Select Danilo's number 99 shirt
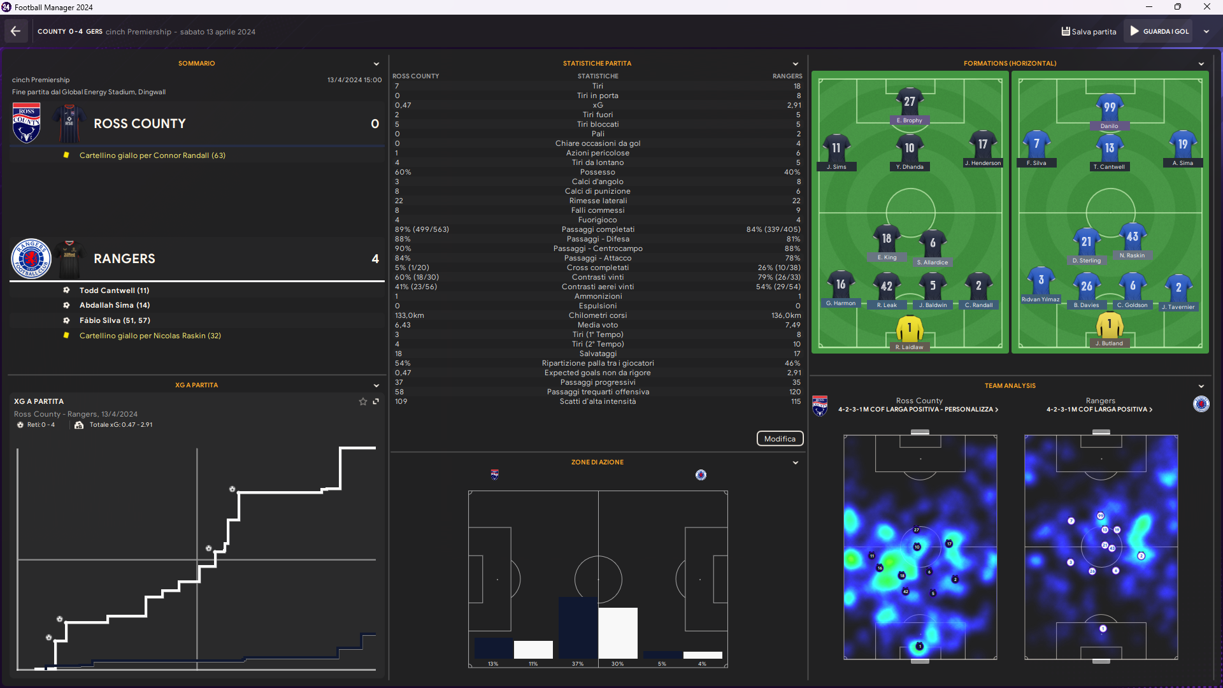 point(1109,108)
